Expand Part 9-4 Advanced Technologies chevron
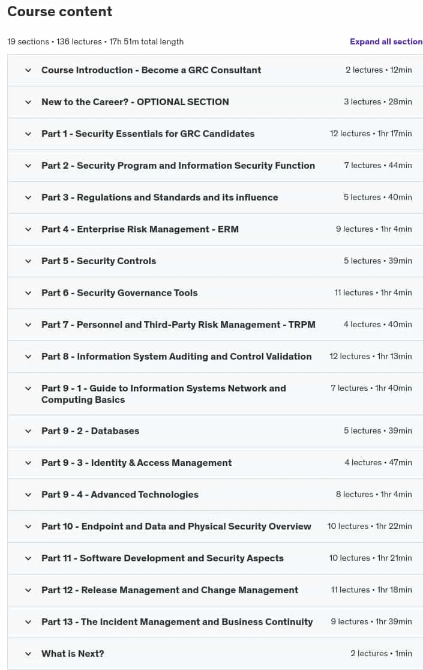 coord(28,495)
